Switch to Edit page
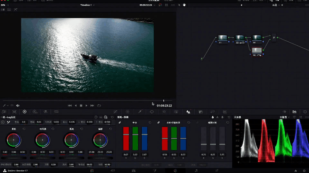 click(134, 171)
